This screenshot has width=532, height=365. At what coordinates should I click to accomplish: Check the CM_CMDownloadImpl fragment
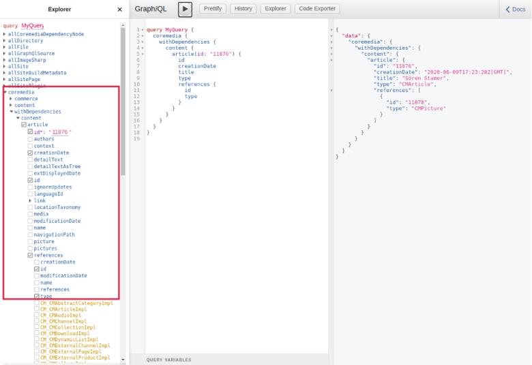coord(37,334)
